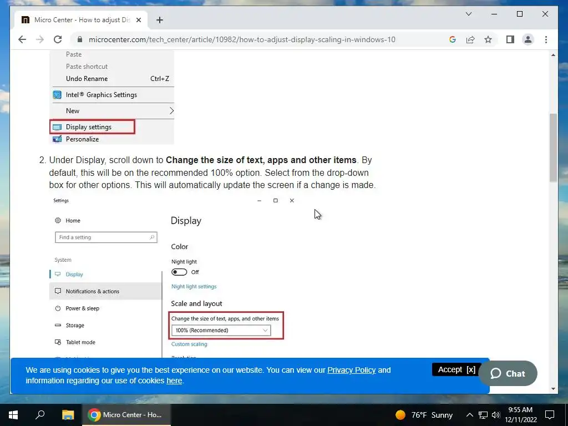Launch File Explorer from taskbar

click(x=68, y=414)
